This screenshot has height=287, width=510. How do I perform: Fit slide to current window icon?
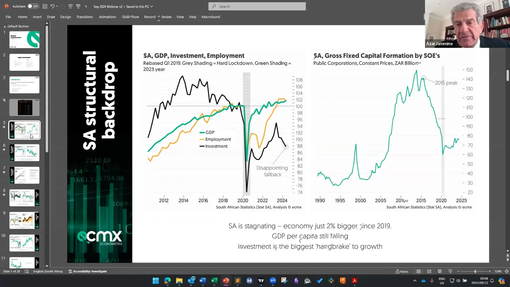[507, 271]
